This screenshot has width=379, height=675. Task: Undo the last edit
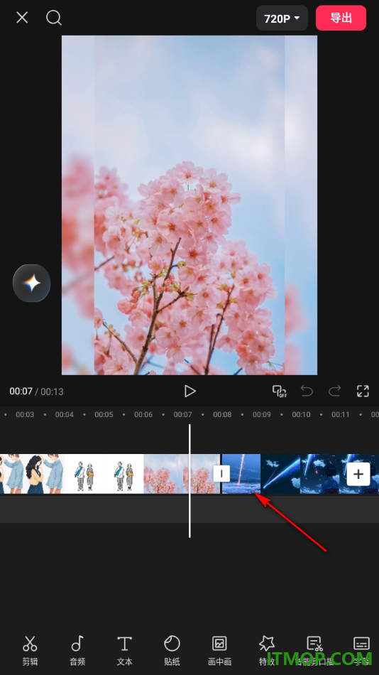[x=307, y=391]
